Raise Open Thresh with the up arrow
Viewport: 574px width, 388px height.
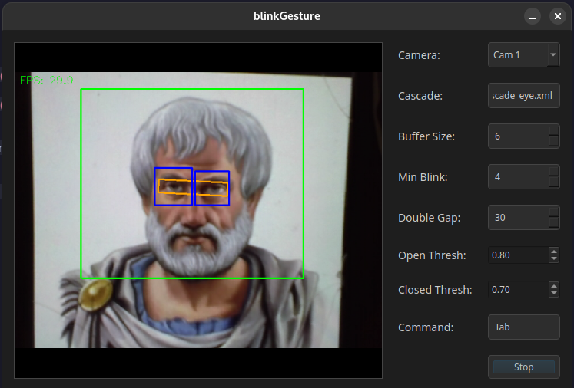pyautogui.click(x=554, y=252)
